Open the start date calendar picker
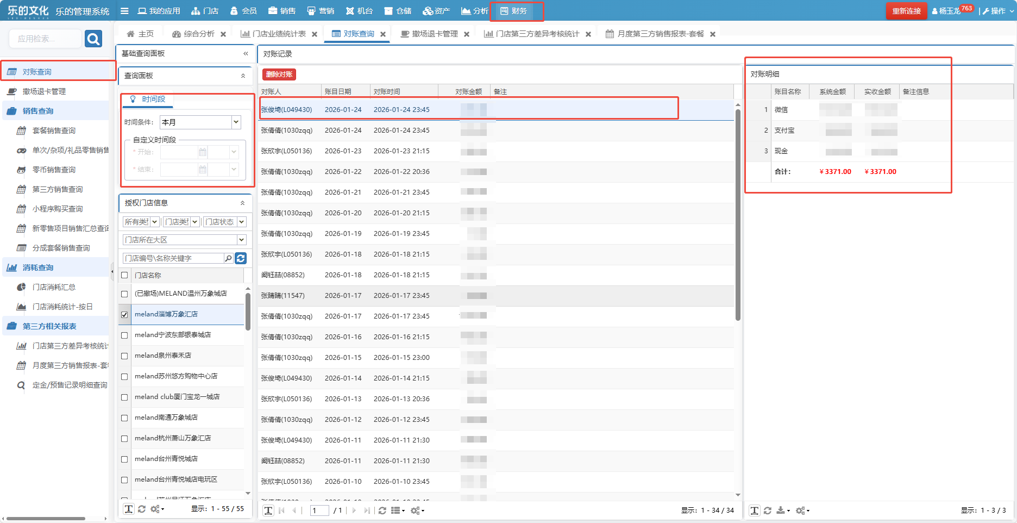 pyautogui.click(x=203, y=152)
